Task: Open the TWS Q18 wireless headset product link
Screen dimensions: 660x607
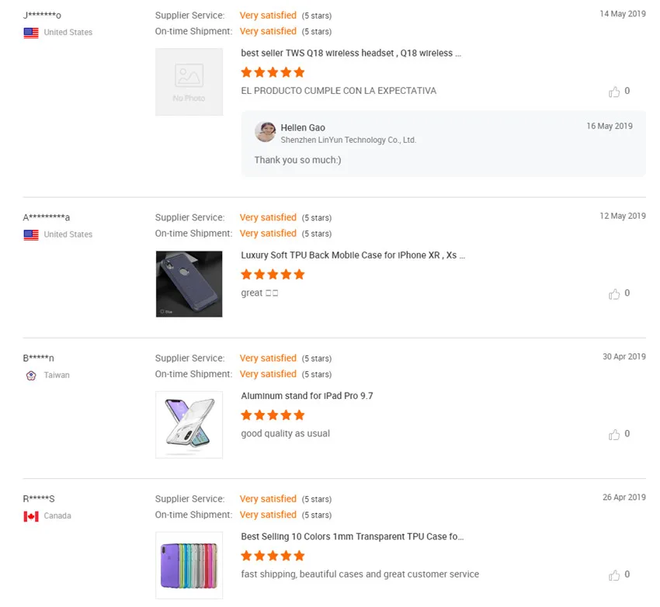Action: pos(351,54)
